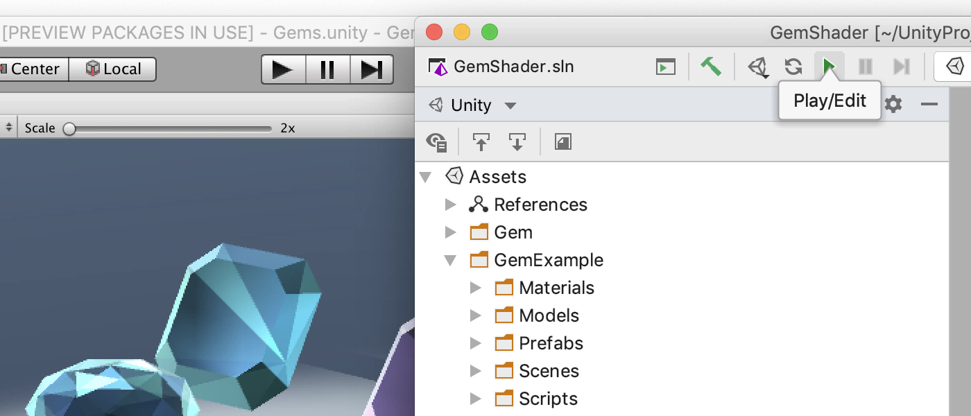The height and width of the screenshot is (416, 971).
Task: Collapse the GemExample folder arrow
Action: click(x=451, y=260)
